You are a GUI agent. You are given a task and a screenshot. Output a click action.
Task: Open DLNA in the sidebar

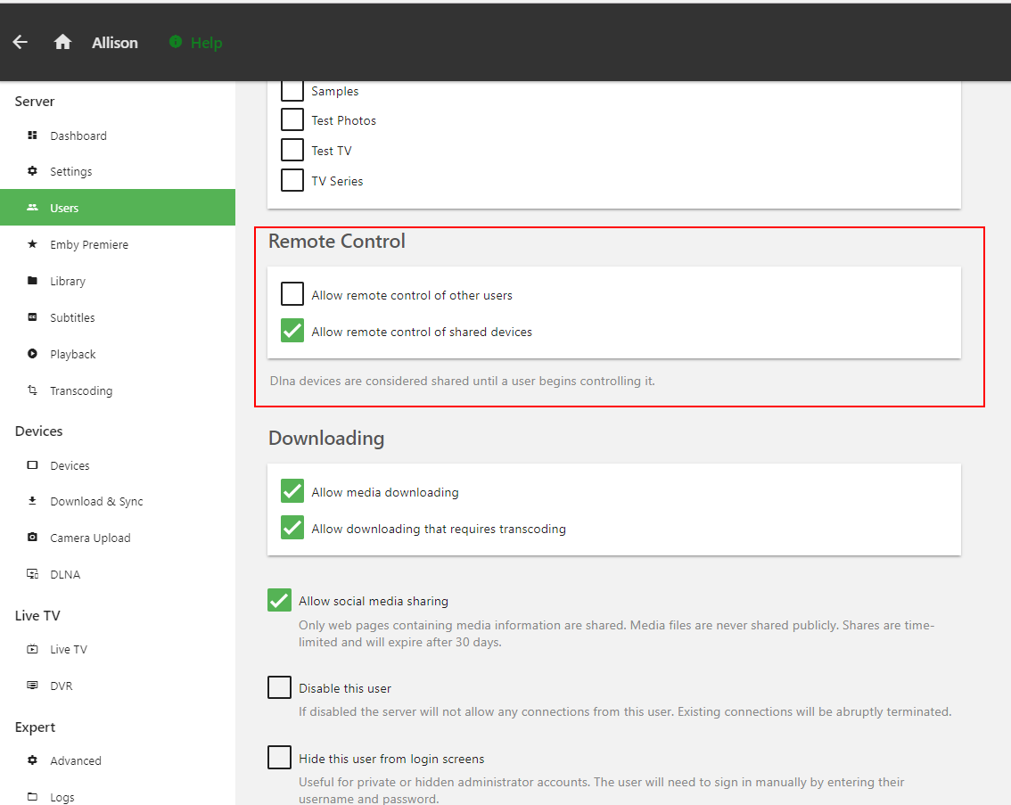tap(118, 574)
